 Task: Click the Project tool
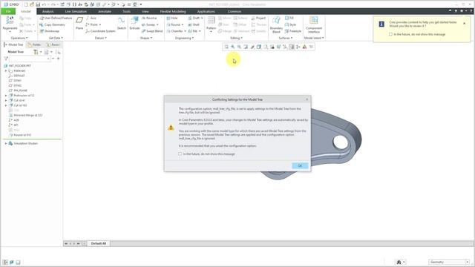[258, 18]
